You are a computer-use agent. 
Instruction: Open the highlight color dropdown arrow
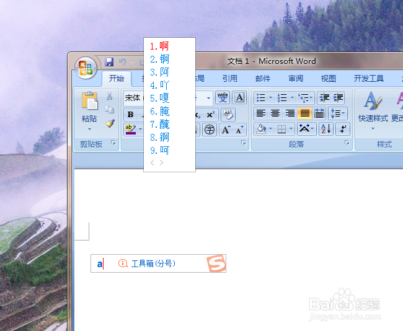click(x=140, y=130)
